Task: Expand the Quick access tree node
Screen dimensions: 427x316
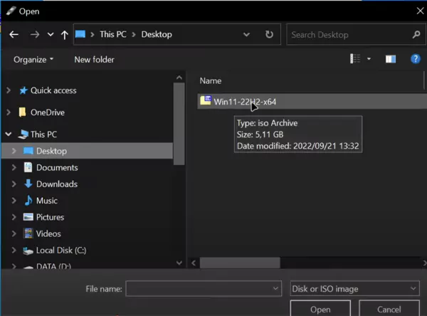Action: point(9,90)
